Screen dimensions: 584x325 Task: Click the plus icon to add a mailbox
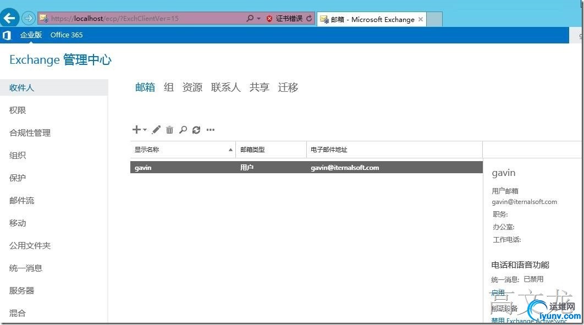click(136, 130)
